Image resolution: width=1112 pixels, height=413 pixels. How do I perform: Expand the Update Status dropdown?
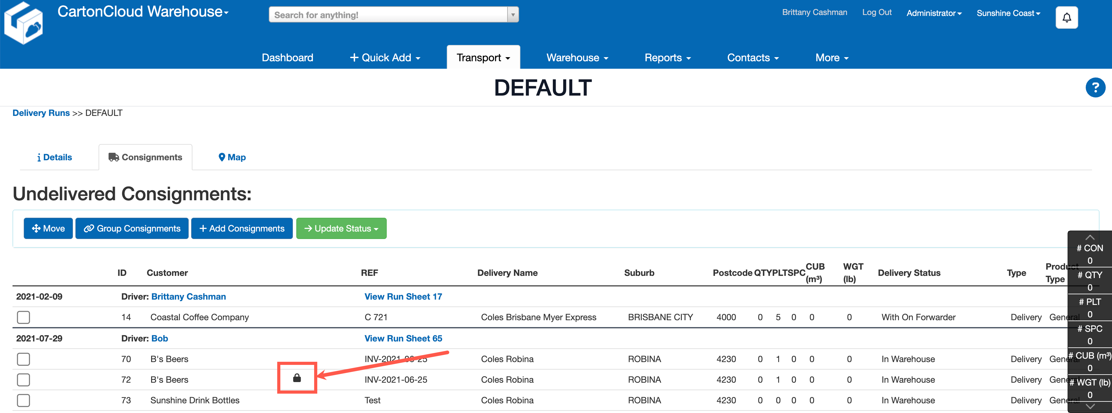(341, 228)
